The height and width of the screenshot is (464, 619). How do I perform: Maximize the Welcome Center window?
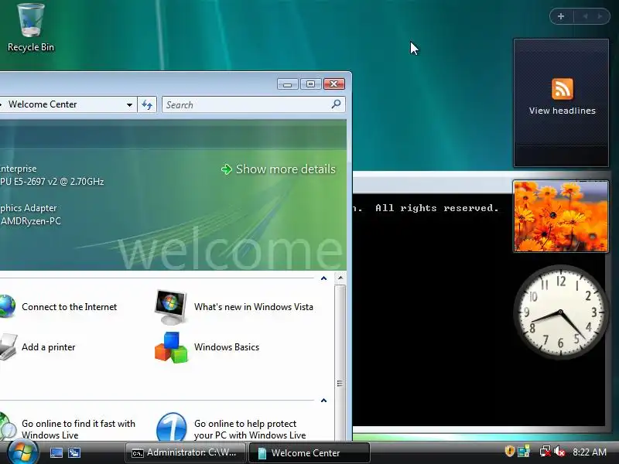click(311, 84)
